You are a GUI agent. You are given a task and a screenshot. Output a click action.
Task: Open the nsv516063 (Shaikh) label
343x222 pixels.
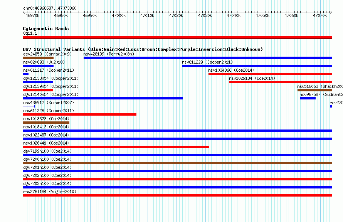point(320,86)
